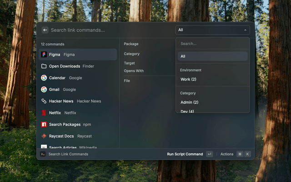Image resolution: width=291 pixels, height=182 pixels.
Task: Click the Google icon beside Gmail
Action: (x=44, y=90)
